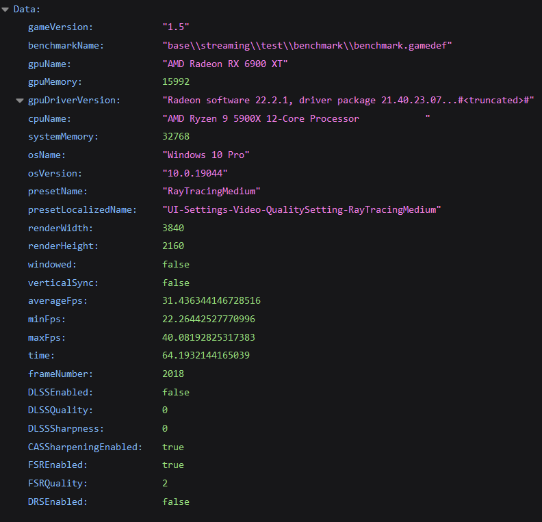
Task: Select the FSRQuality key
Action: [x=57, y=483]
